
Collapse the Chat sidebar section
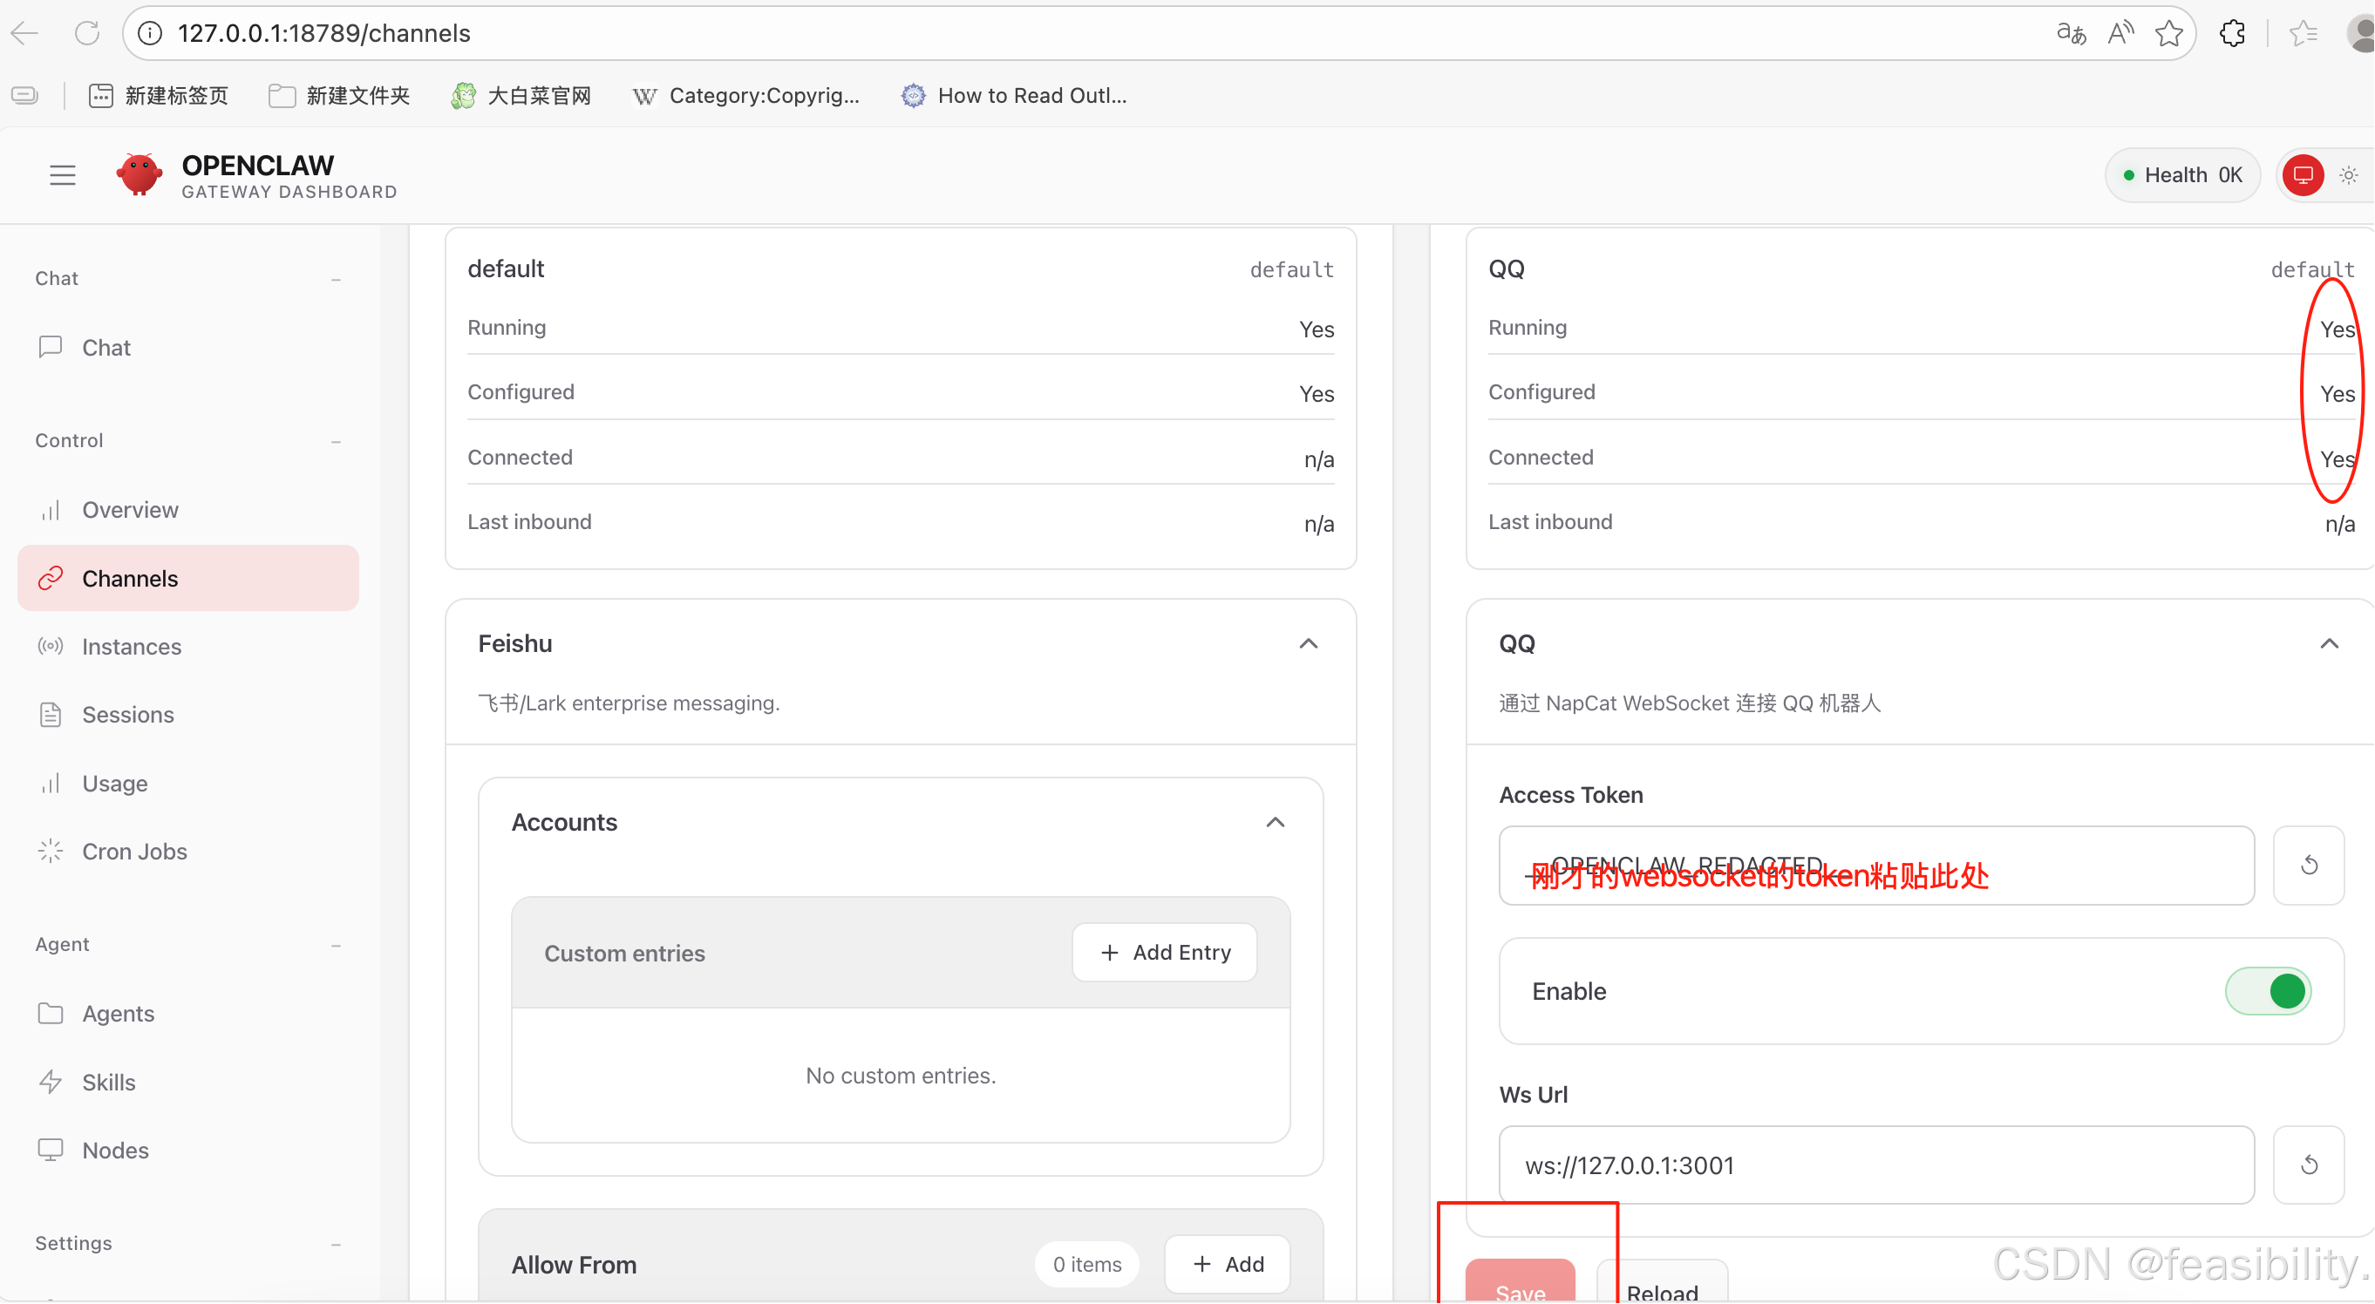coord(336,279)
